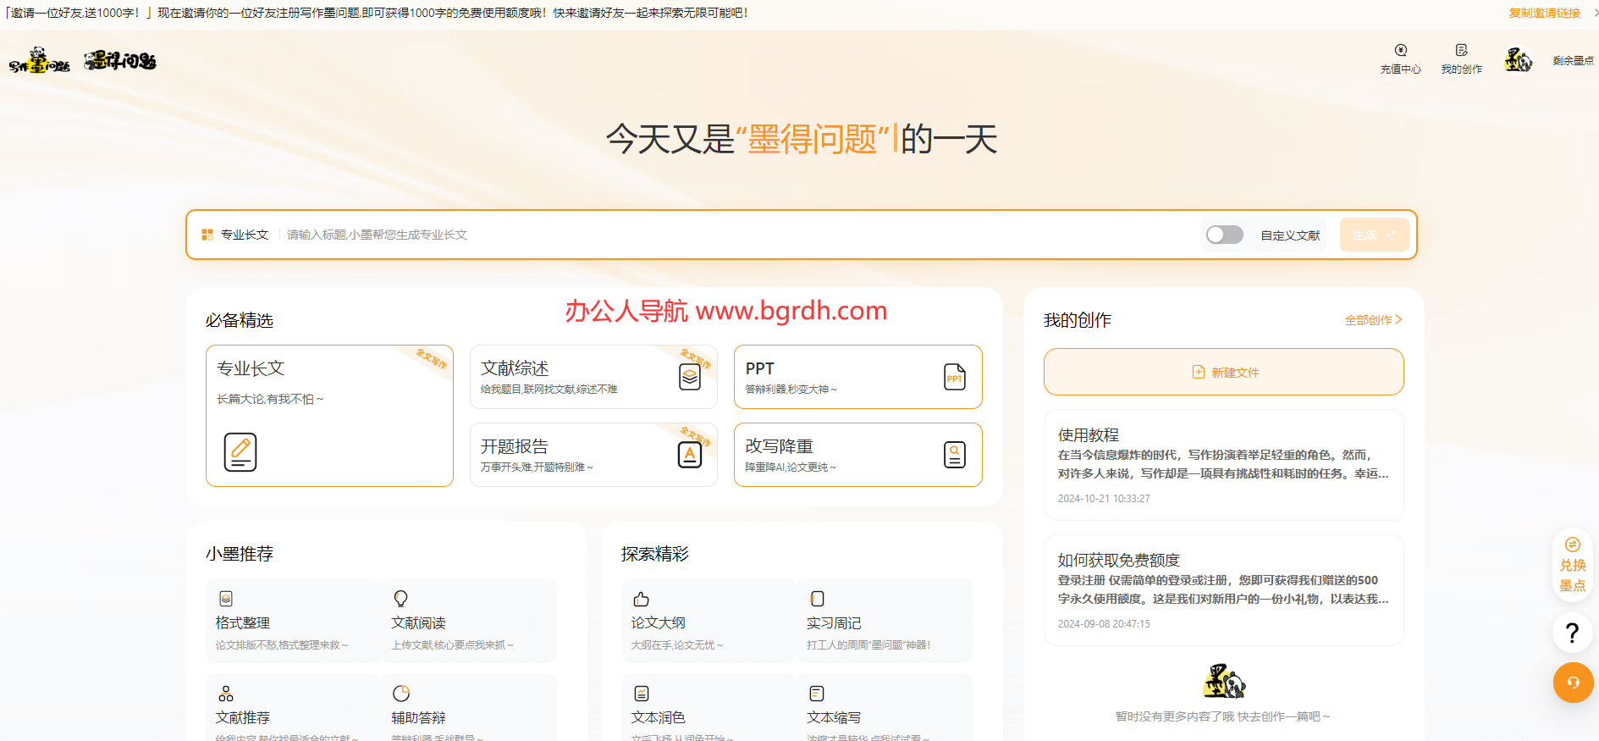This screenshot has height=741, width=1599.
Task: Open 我的创作 icon in top navigation
Action: [x=1462, y=50]
